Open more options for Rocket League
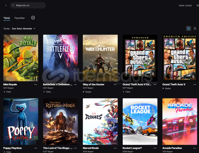199x153 pixels. pos(155,148)
